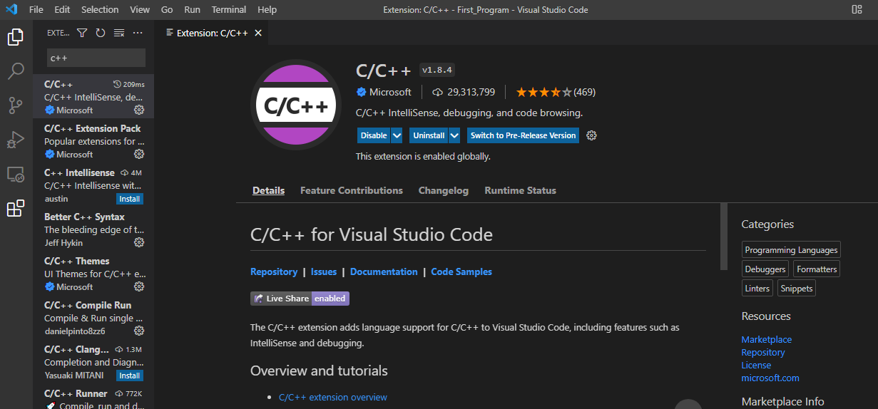Open the Extensions view icon
This screenshot has height=409, width=878.
[16, 209]
